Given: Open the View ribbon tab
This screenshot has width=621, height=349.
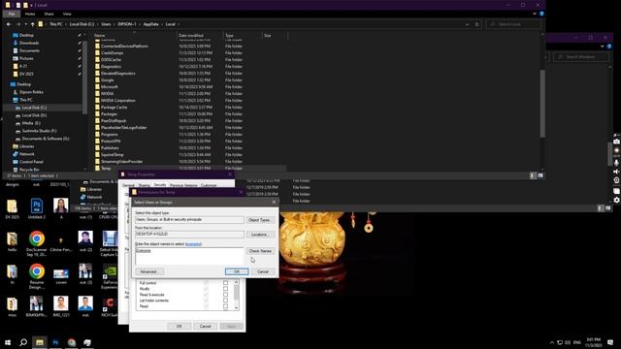Looking at the screenshot, I should (x=67, y=14).
